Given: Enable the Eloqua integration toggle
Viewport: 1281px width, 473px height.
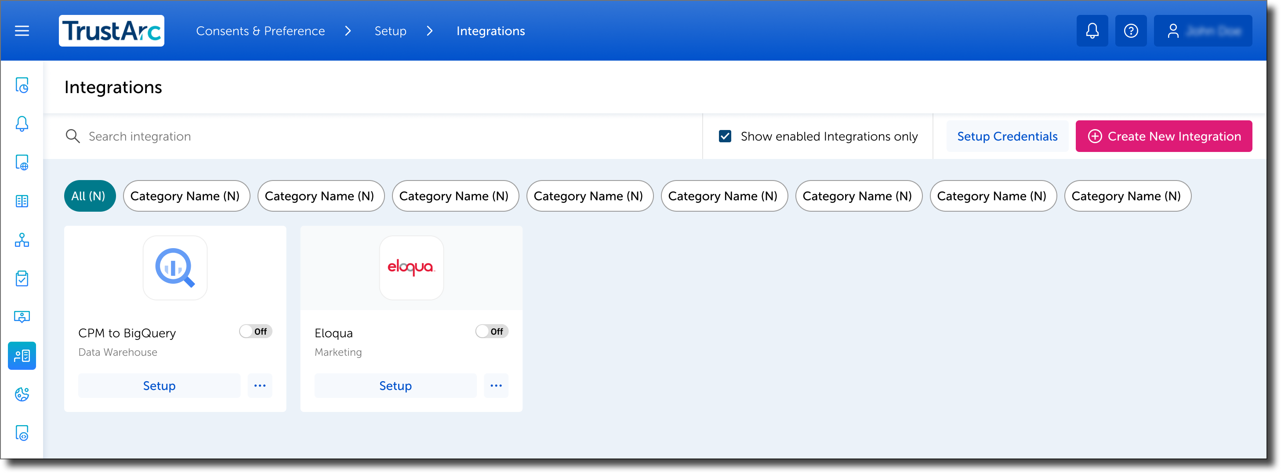Looking at the screenshot, I should click(x=492, y=331).
